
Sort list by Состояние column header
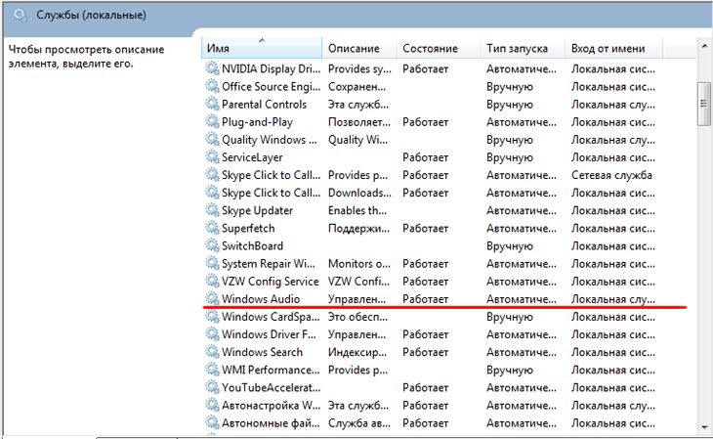tap(438, 48)
